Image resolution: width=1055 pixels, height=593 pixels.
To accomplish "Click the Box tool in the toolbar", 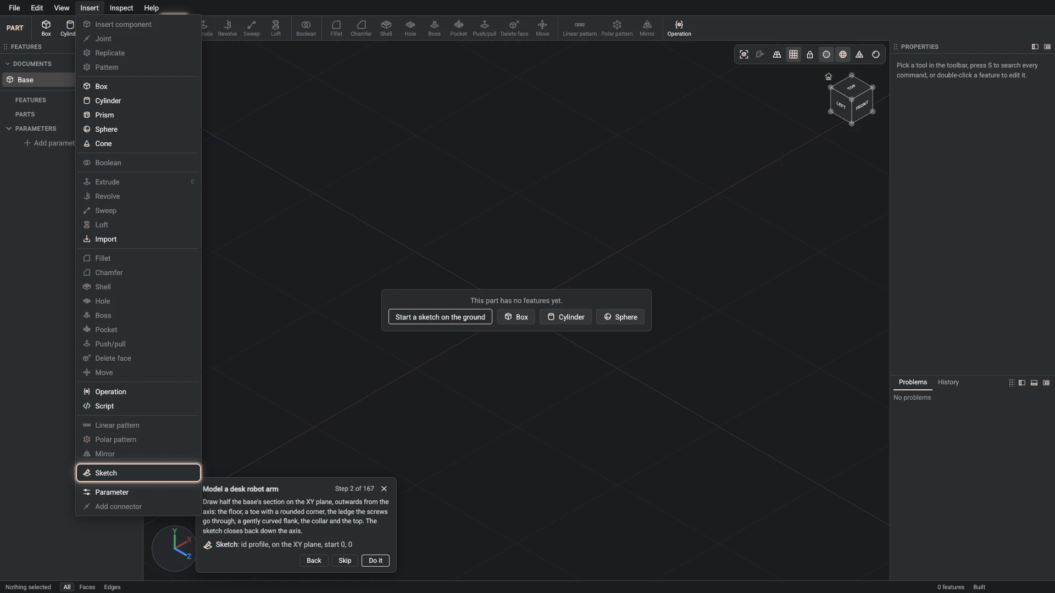I will [46, 28].
